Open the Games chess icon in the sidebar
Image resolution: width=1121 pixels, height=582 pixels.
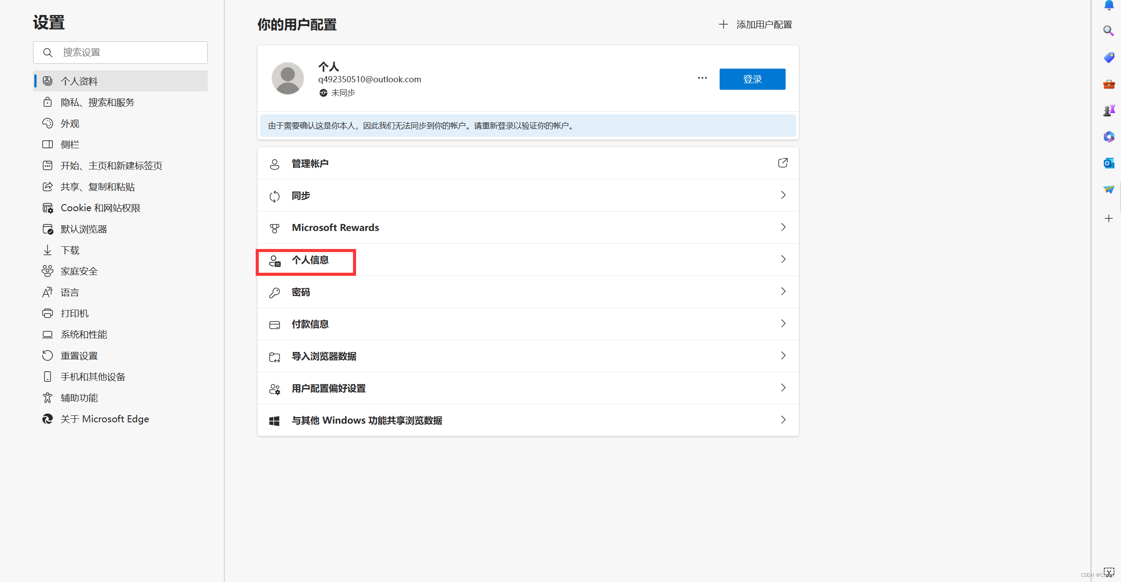[x=1108, y=110]
